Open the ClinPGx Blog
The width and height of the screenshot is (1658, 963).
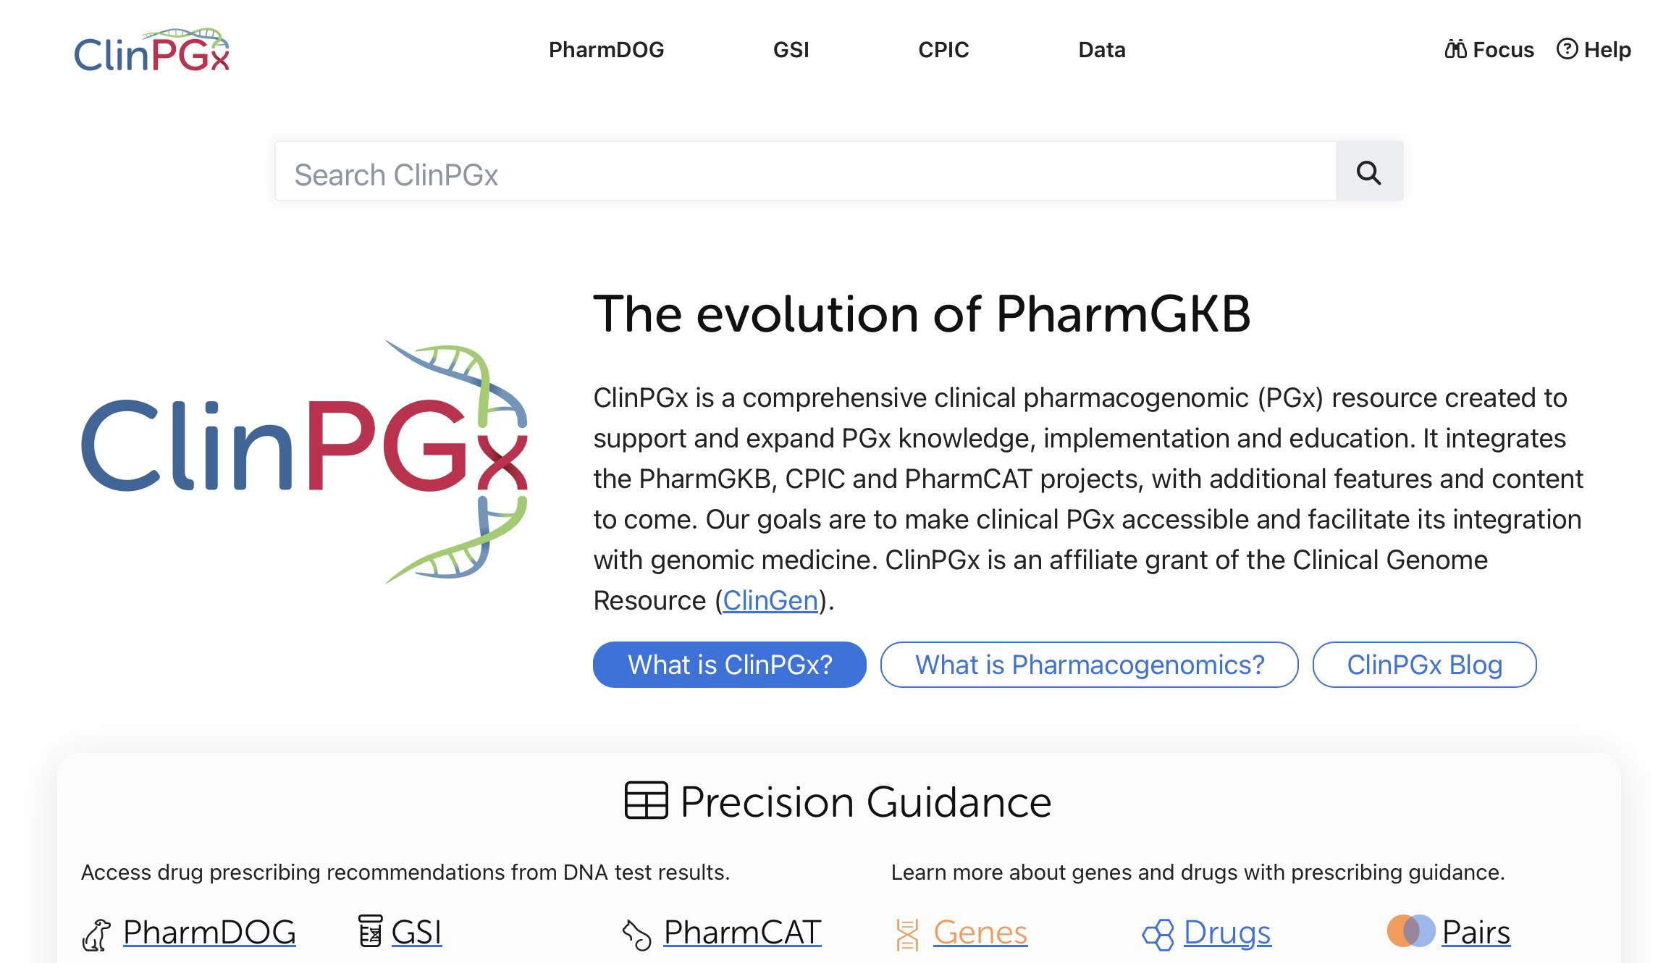[x=1423, y=664]
